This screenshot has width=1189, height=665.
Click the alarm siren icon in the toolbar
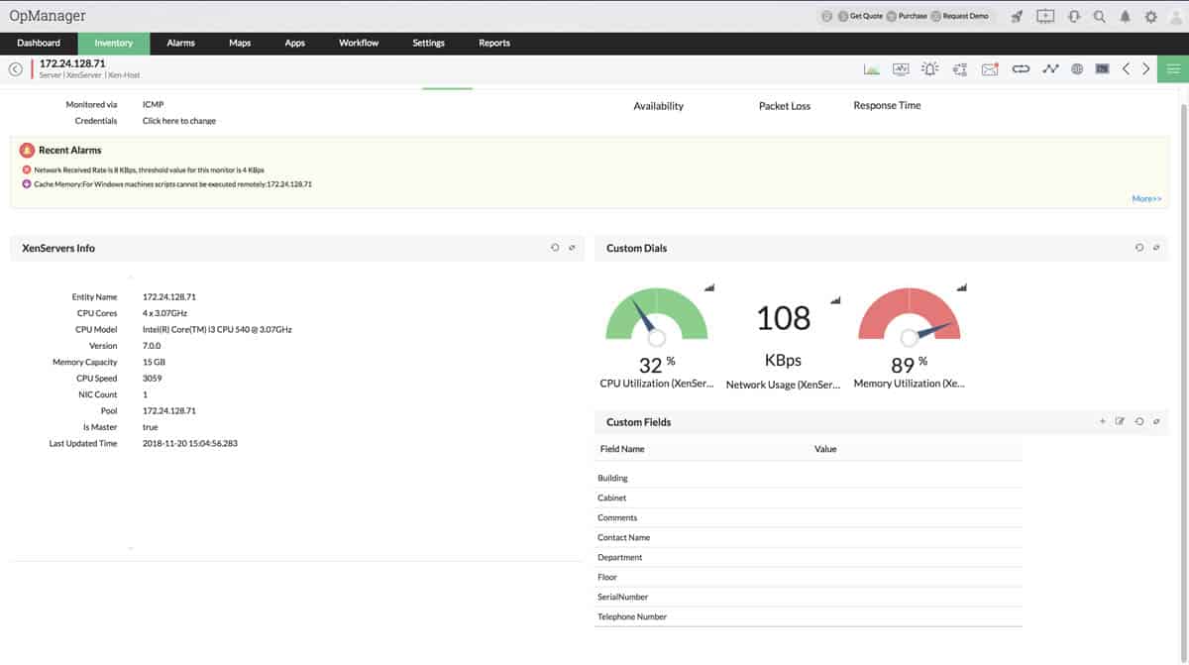(x=929, y=68)
